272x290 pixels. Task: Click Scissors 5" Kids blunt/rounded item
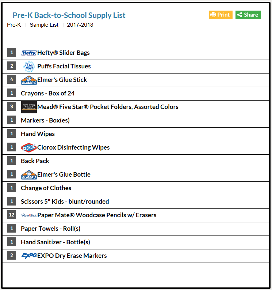(65, 202)
